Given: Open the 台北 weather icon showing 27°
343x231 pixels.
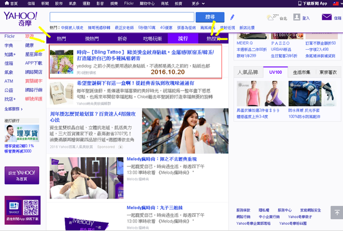Looking at the screenshot, I should (270, 18).
